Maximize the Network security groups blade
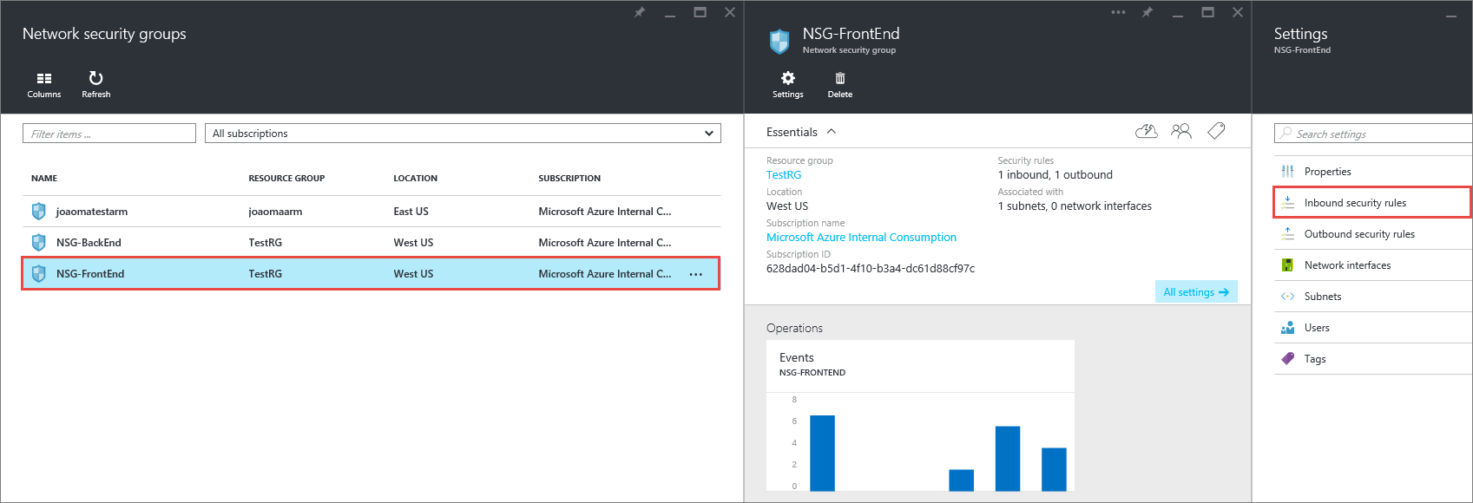The image size is (1473, 503). [700, 12]
